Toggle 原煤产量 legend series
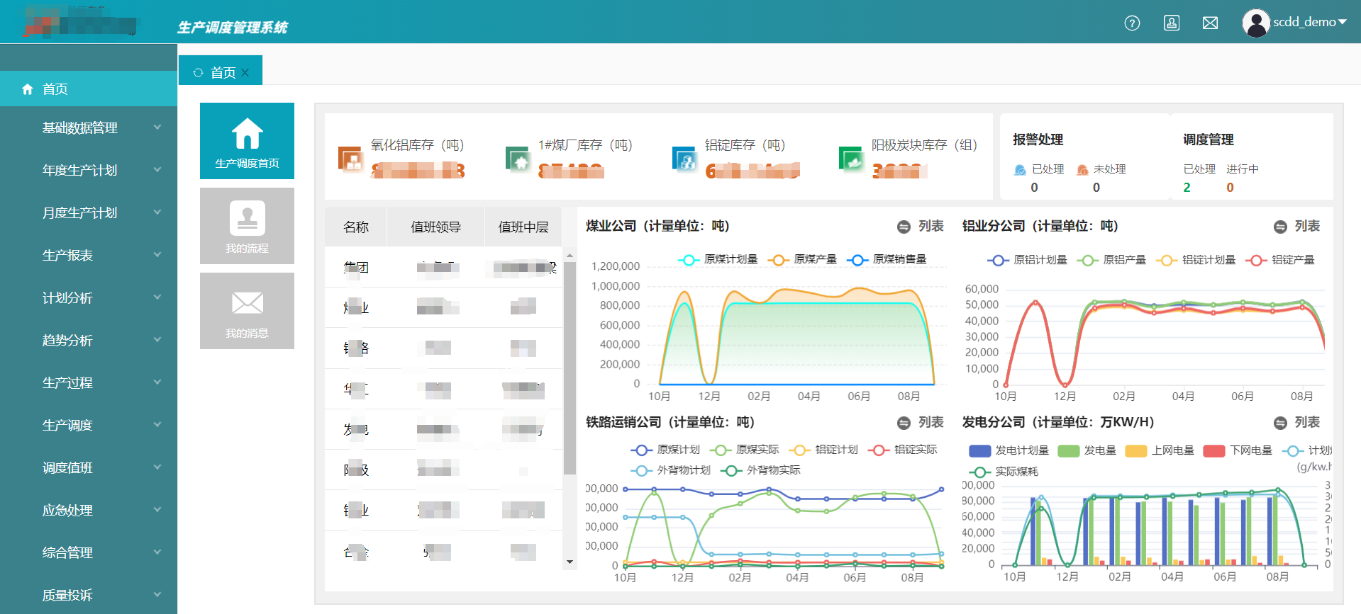The image size is (1361, 614). click(x=802, y=259)
